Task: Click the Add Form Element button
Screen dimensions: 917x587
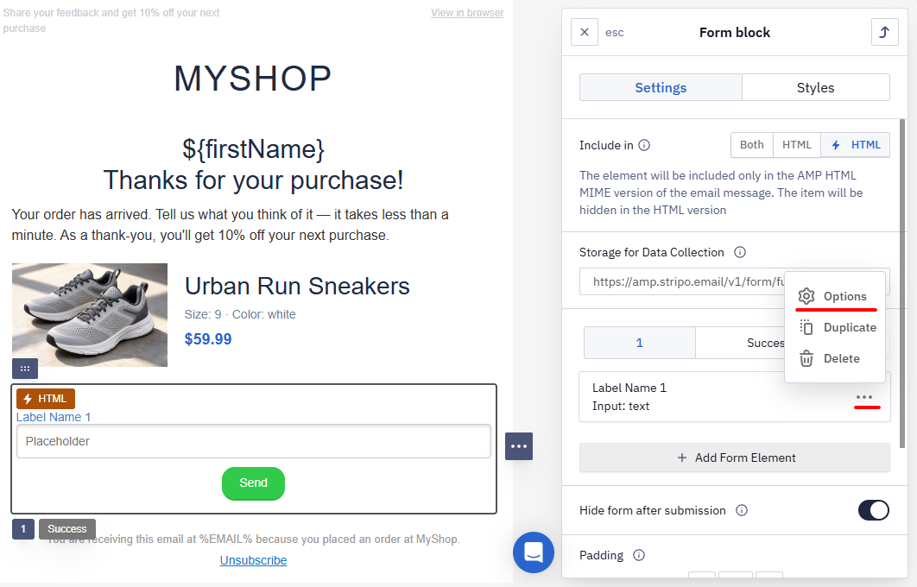Action: tap(735, 458)
